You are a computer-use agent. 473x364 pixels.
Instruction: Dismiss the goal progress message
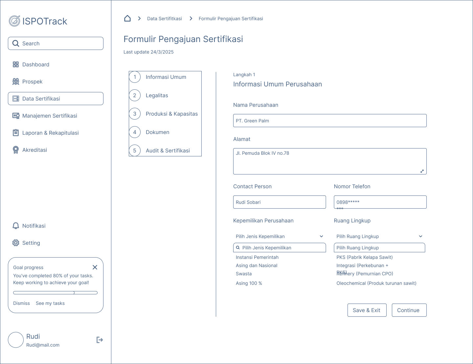click(x=21, y=303)
